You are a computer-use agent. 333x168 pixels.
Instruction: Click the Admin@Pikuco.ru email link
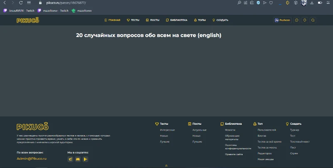click(32, 158)
